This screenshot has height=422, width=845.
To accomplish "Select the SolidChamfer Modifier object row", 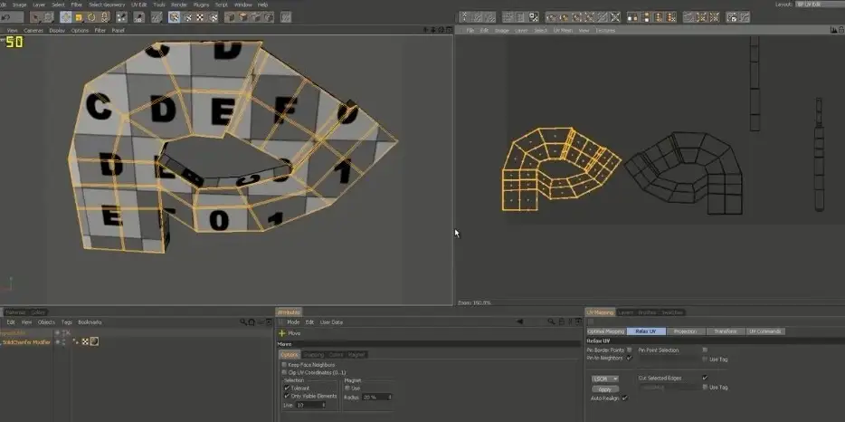I will [26, 342].
